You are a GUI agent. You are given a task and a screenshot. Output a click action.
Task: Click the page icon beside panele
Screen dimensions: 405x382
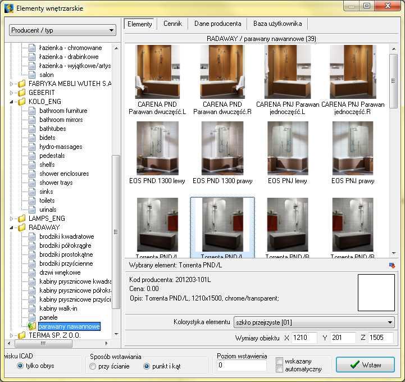pyautogui.click(x=32, y=317)
